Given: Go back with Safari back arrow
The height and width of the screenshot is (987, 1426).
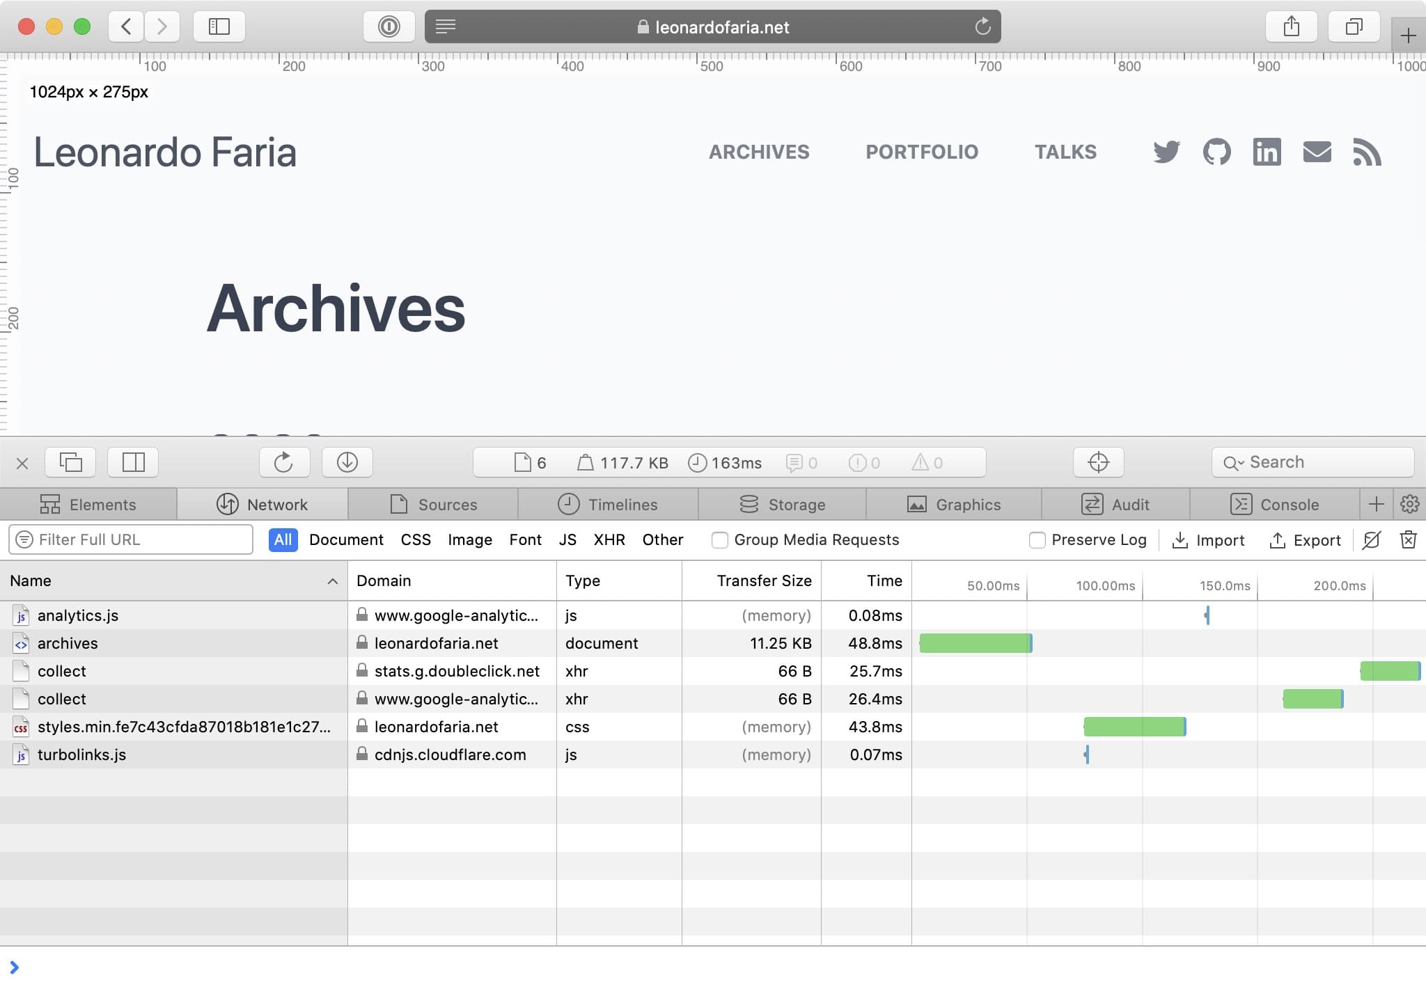Looking at the screenshot, I should tap(126, 26).
